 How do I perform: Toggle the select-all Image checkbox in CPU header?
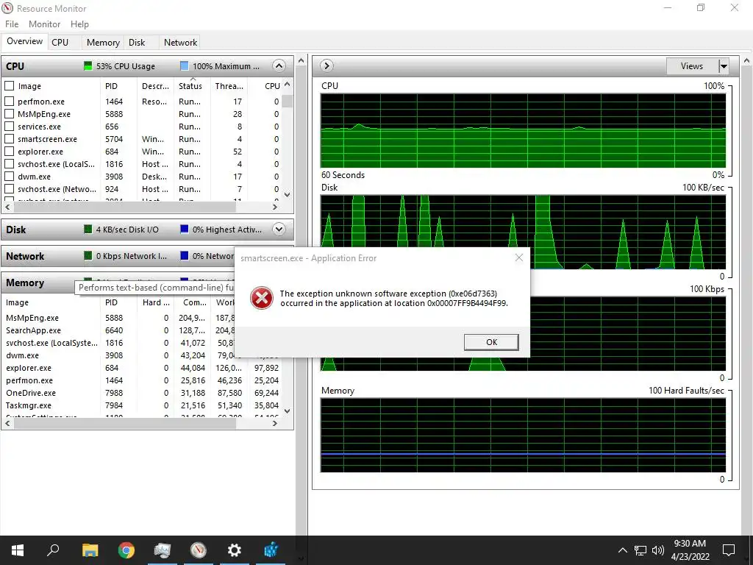click(9, 86)
